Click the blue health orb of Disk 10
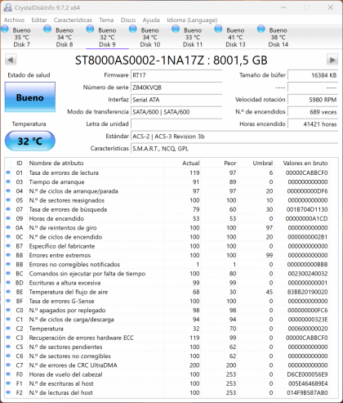Viewport: 343px width, 403px height. [133, 29]
